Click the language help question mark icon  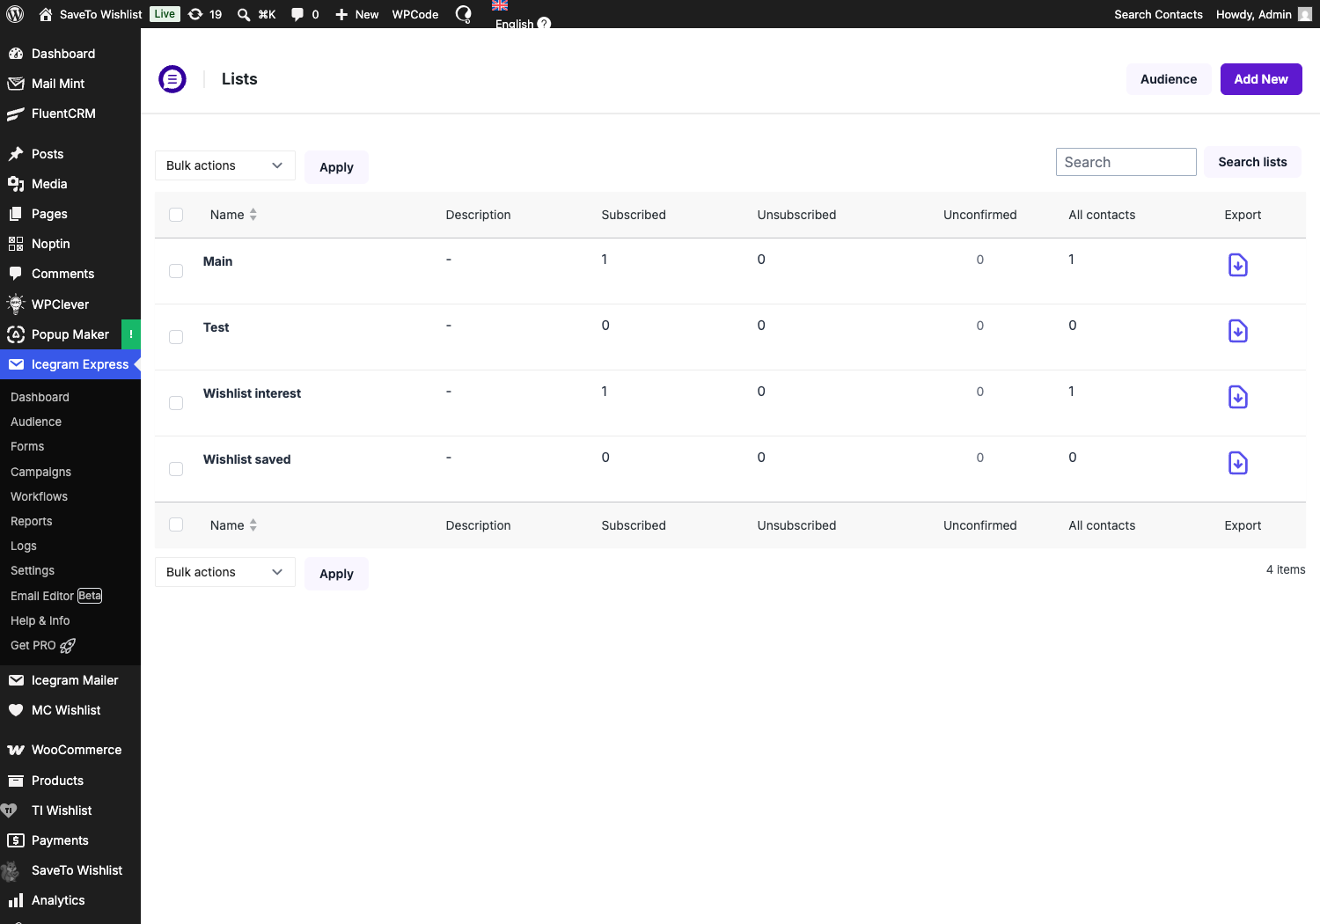point(544,23)
